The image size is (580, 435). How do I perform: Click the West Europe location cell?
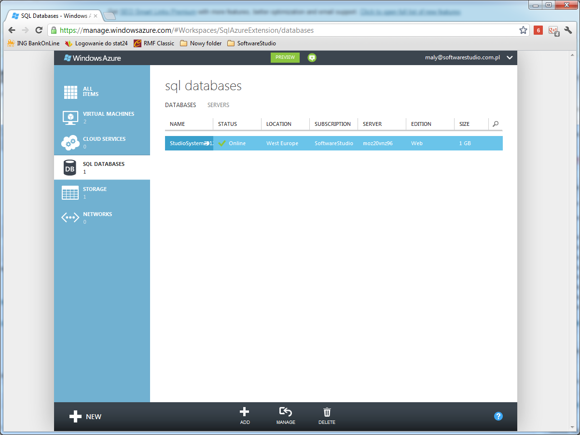pos(282,143)
